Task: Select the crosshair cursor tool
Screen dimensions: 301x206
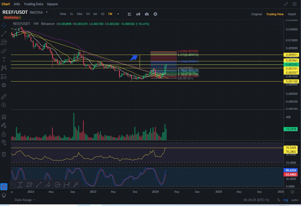Action: click(x=4, y=25)
